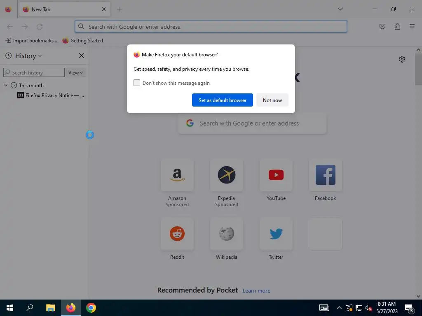
Task: Collapse the This month history group
Action: click(6, 86)
